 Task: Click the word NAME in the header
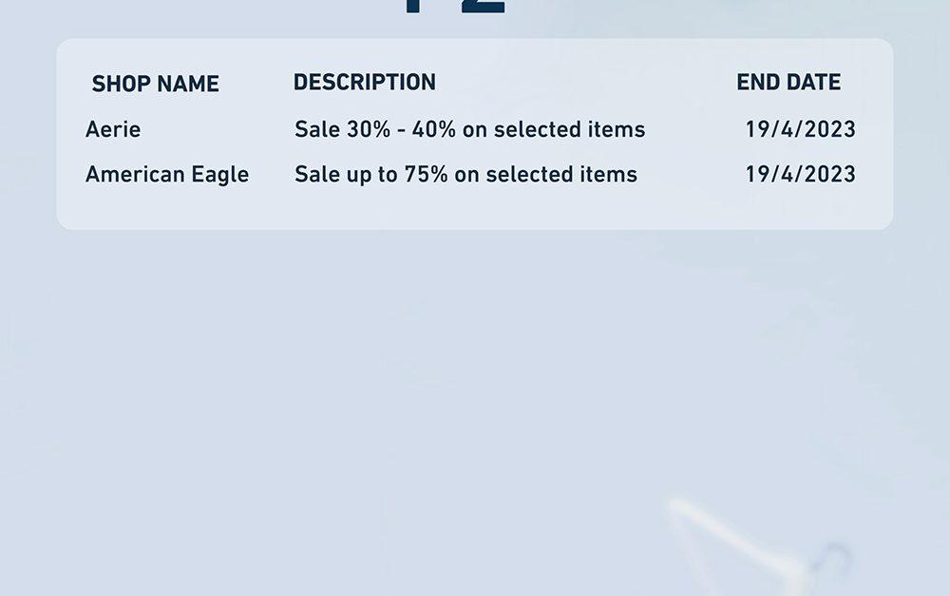(x=188, y=84)
